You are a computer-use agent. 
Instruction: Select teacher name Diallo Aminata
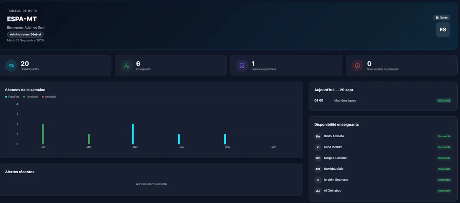(334, 136)
